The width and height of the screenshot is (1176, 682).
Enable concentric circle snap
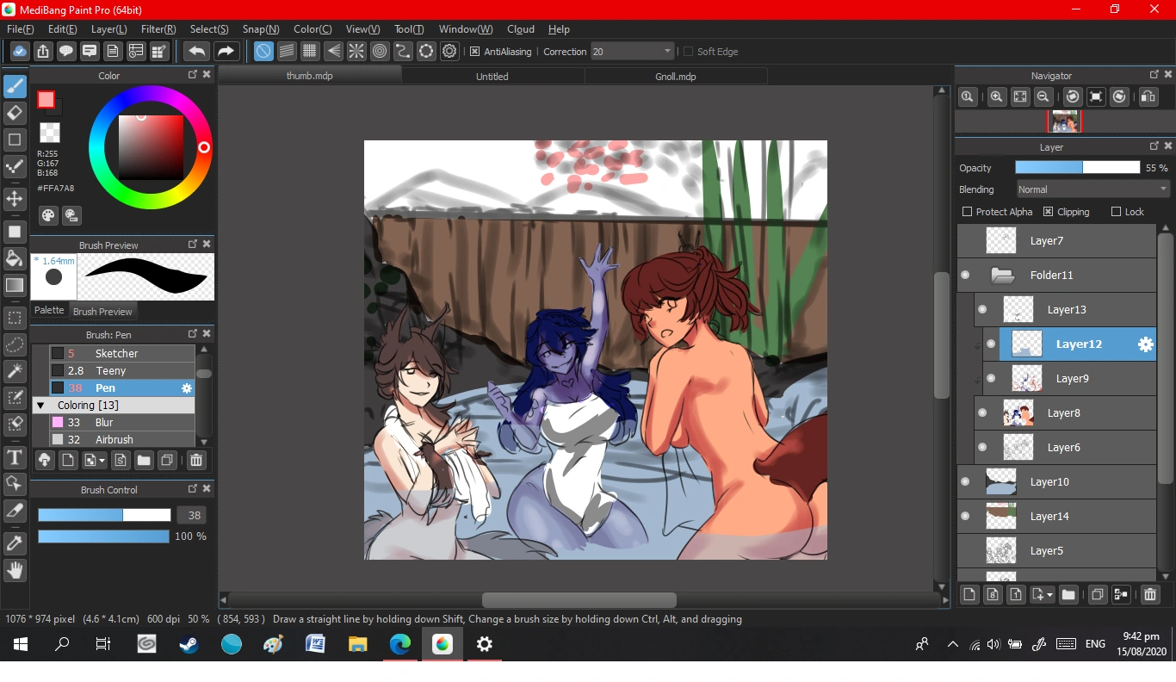coord(380,52)
